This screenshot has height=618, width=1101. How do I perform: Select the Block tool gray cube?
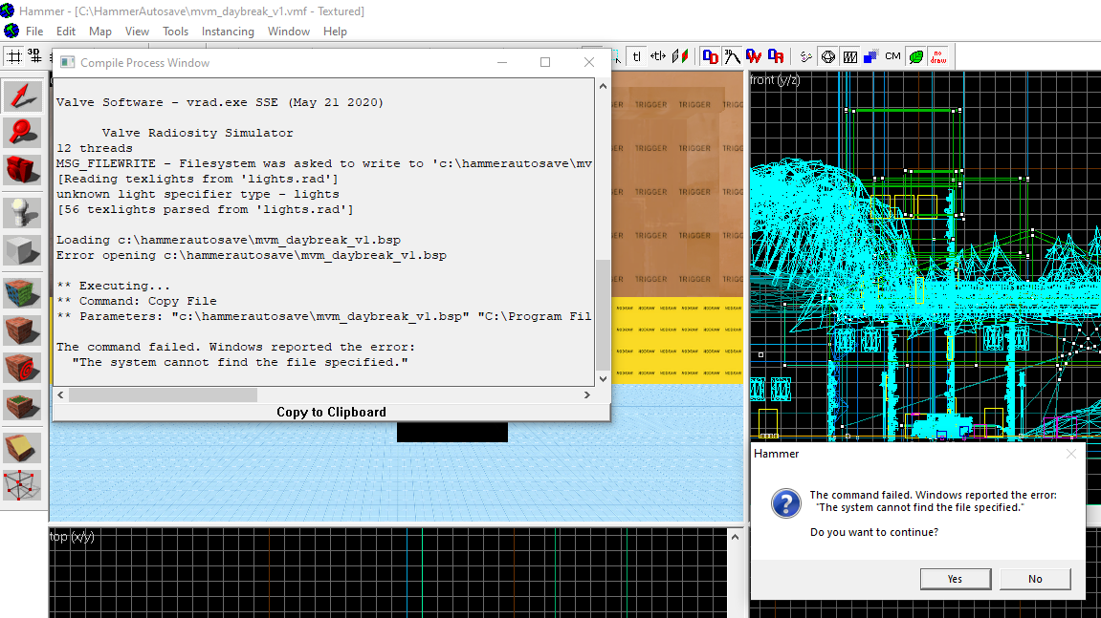coord(22,250)
